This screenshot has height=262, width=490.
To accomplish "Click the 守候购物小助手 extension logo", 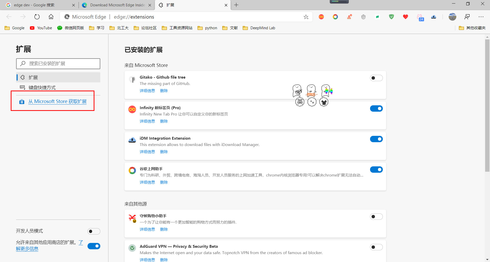I will coord(132,218).
